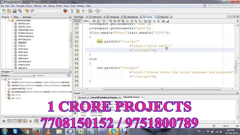The image size is (240, 135).
Task: Select Reg.java in the Projects tree
Action: click(22, 42)
